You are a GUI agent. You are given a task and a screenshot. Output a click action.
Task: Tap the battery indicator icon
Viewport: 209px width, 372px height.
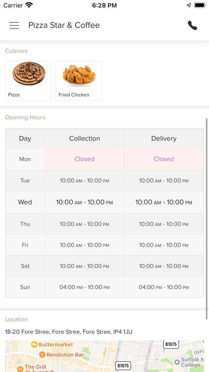point(199,5)
